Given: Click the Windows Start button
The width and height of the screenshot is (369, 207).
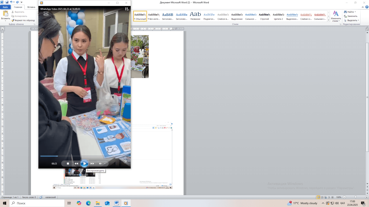Looking at the screenshot, I should 5,203.
